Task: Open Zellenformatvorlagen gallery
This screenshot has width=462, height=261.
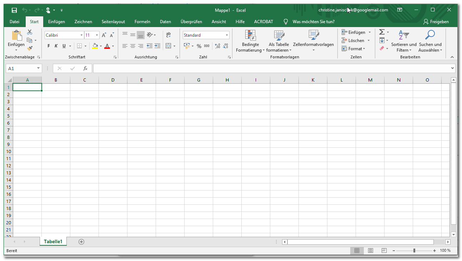Action: (x=313, y=41)
